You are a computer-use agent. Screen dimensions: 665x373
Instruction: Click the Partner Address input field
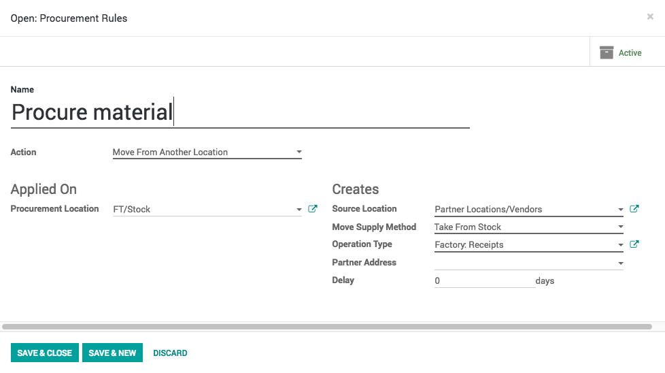524,263
